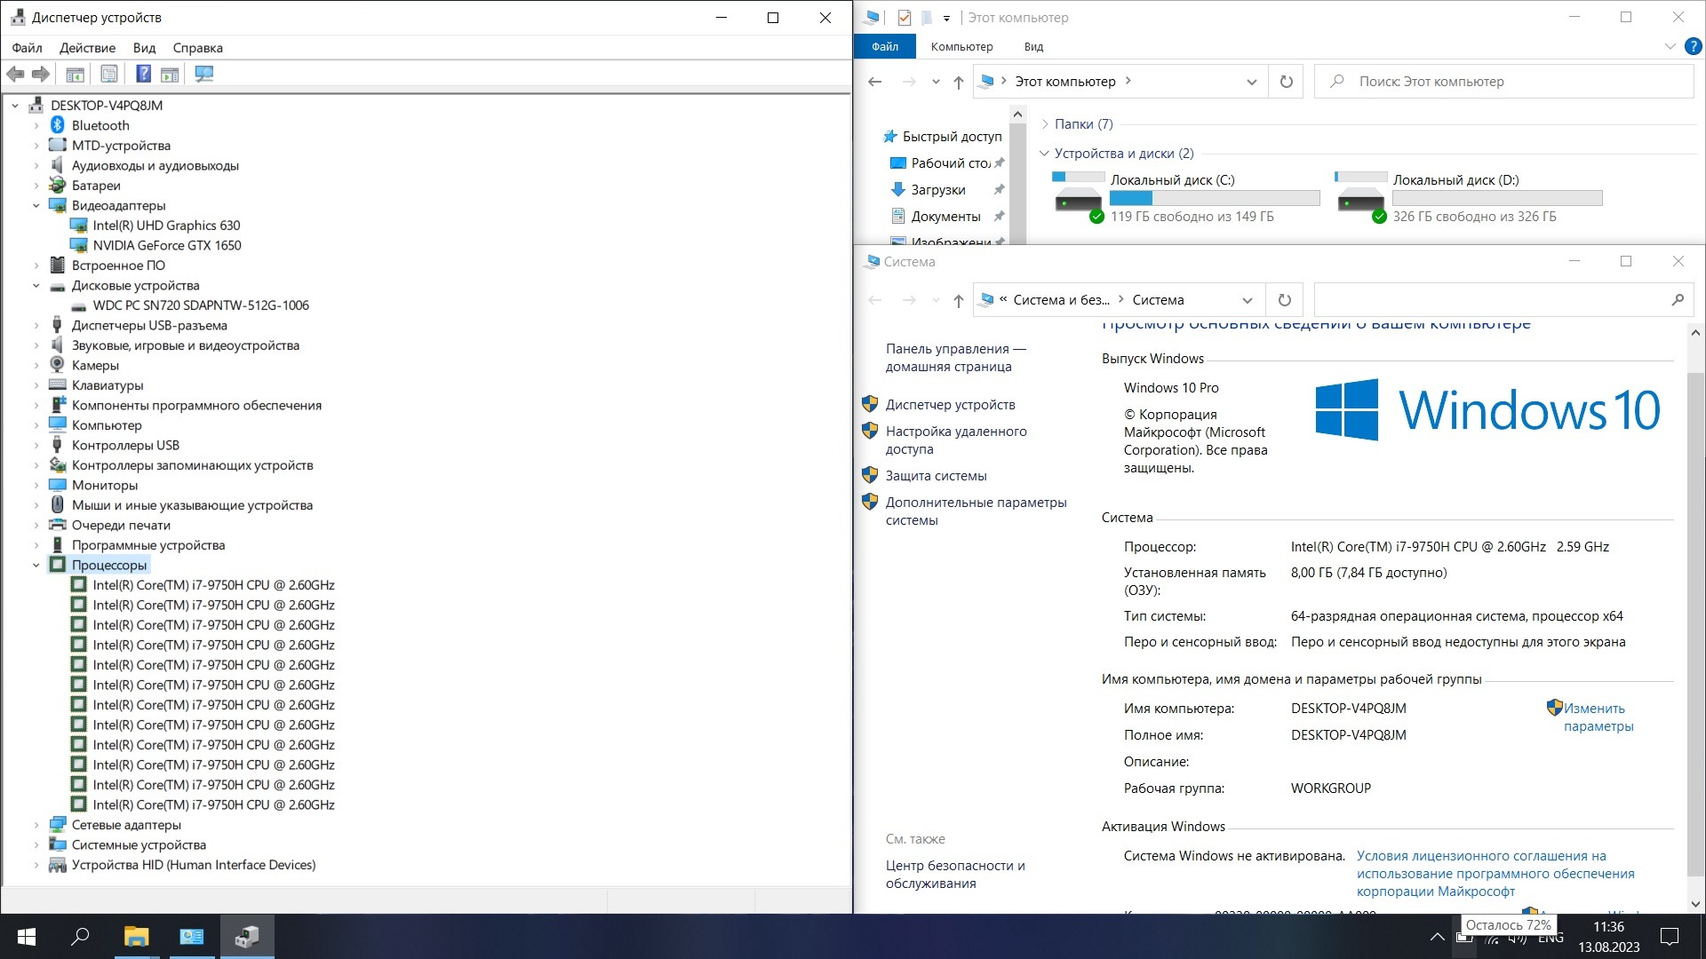The height and width of the screenshot is (959, 1706).
Task: Open notification center on taskbar
Action: click(1670, 937)
